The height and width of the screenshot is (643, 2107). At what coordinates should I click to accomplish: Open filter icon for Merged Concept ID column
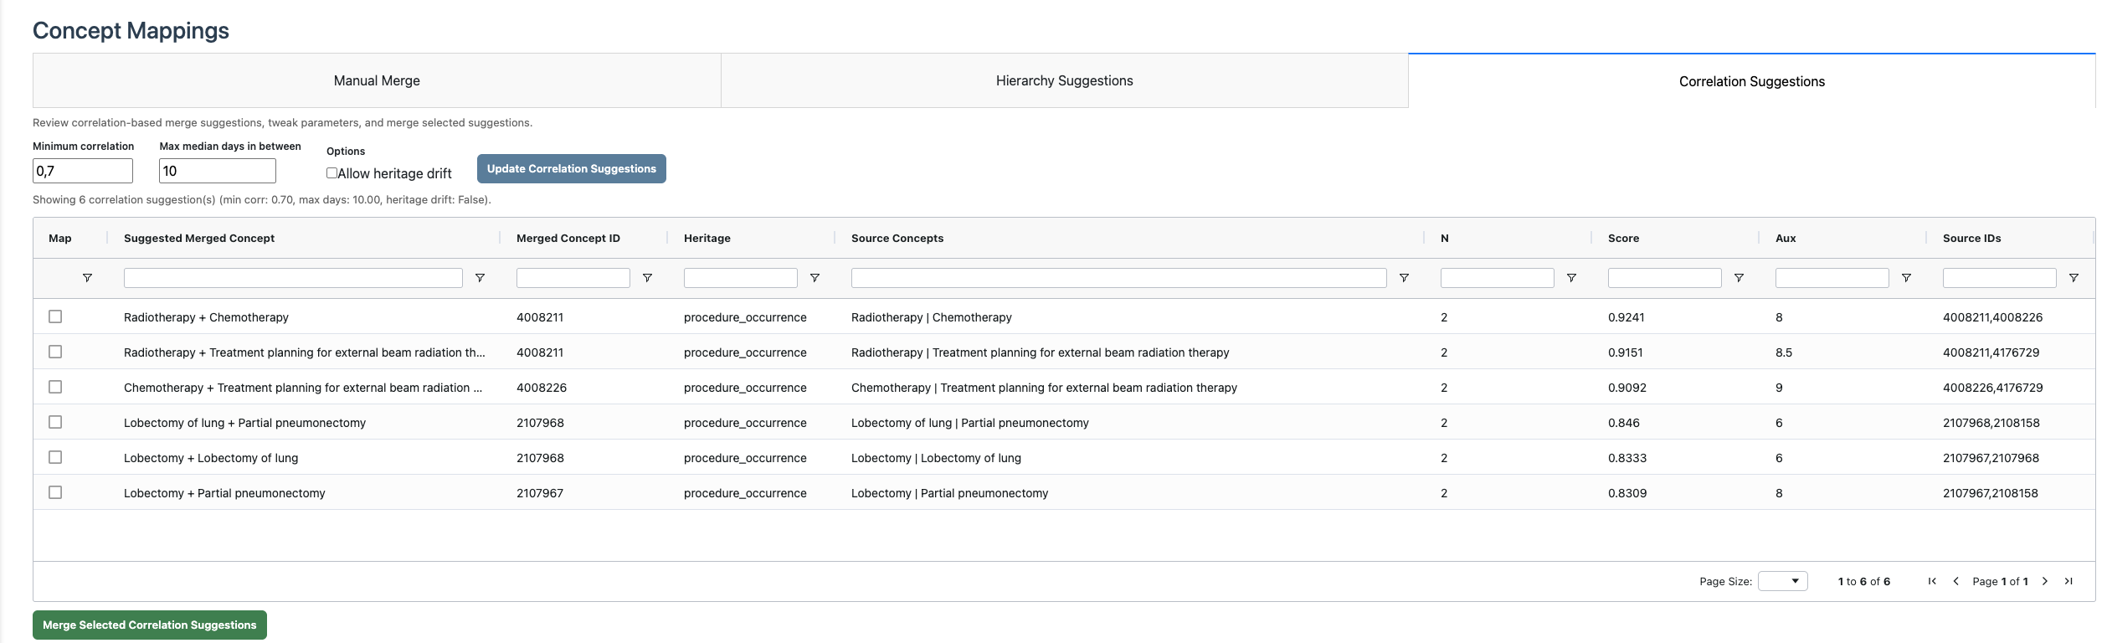(647, 278)
